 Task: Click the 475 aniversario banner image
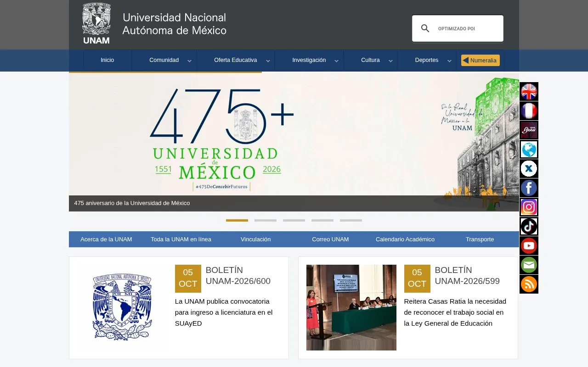click(x=294, y=142)
